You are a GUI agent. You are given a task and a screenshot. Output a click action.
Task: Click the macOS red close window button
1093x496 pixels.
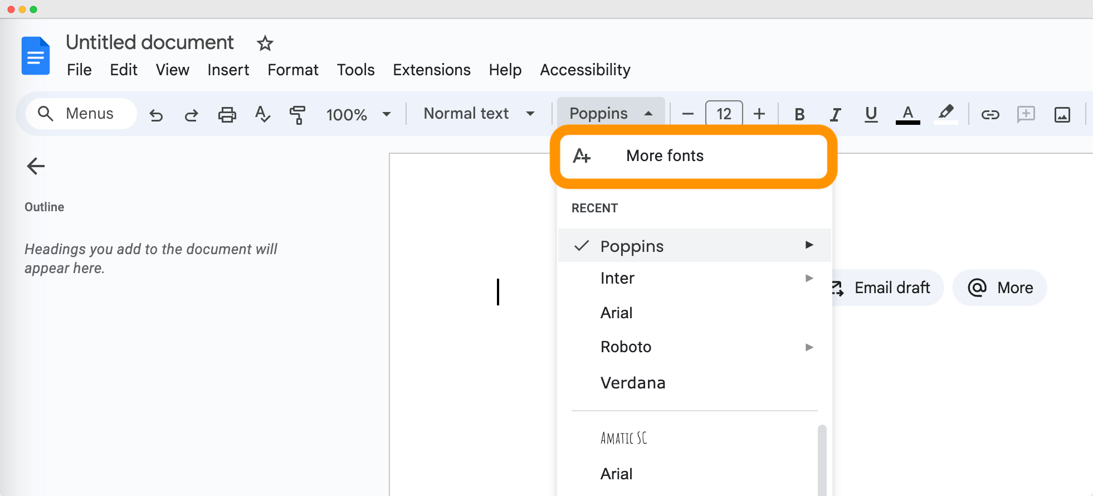point(11,9)
